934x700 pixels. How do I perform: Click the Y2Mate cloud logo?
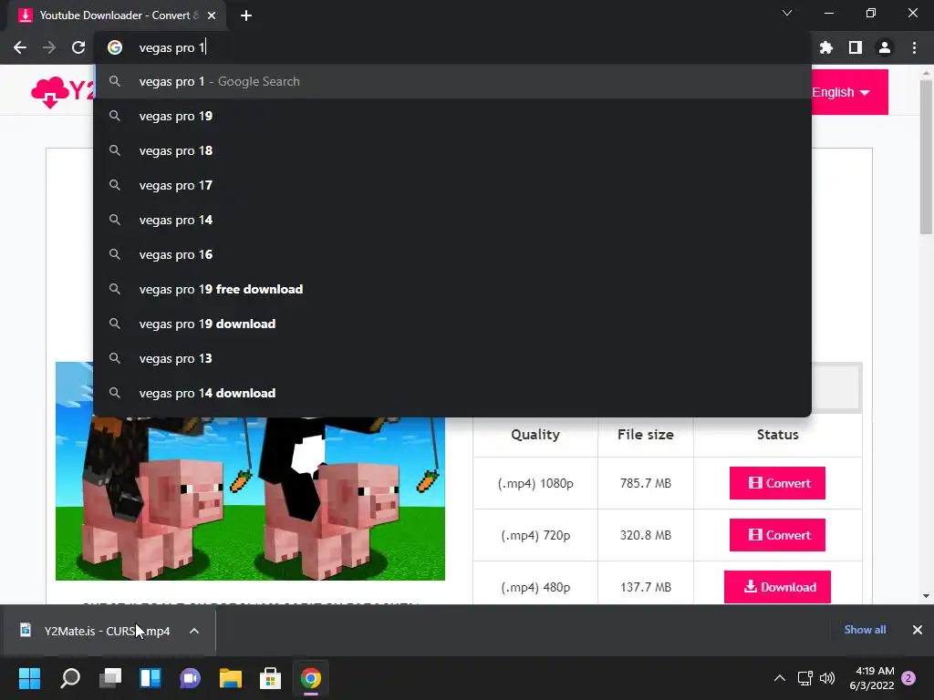62,92
